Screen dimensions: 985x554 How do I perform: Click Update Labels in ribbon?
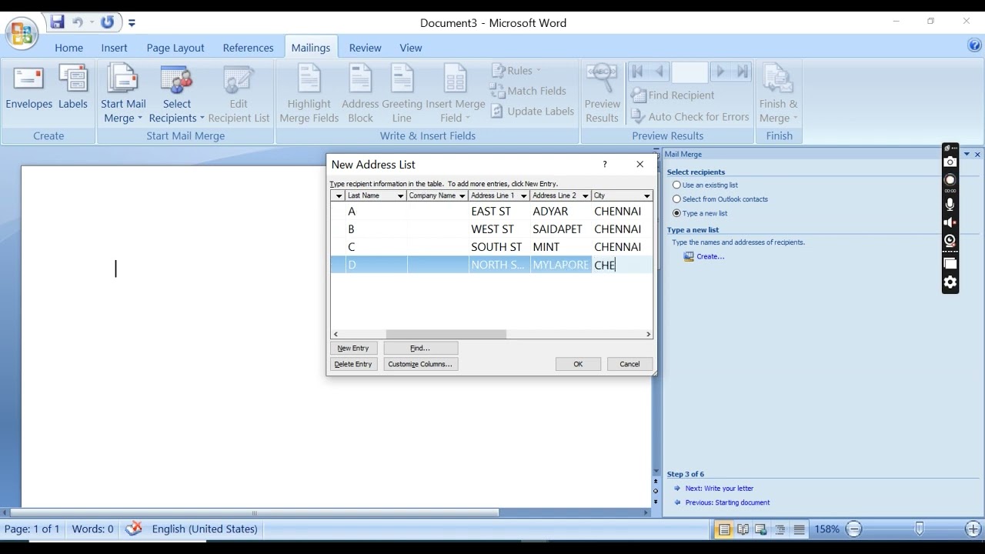point(533,111)
